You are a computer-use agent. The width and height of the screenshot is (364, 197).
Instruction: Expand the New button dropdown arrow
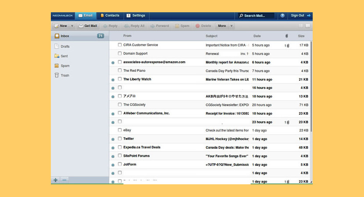tap(72, 26)
